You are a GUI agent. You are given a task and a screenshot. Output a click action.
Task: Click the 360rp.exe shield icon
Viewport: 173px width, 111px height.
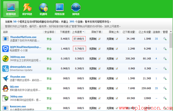click(x=5, y=98)
